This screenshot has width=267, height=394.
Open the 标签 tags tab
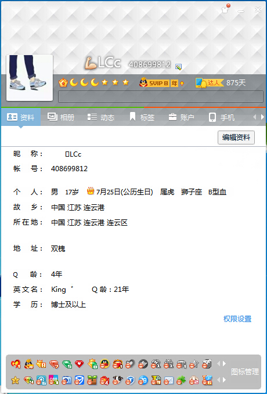point(142,117)
